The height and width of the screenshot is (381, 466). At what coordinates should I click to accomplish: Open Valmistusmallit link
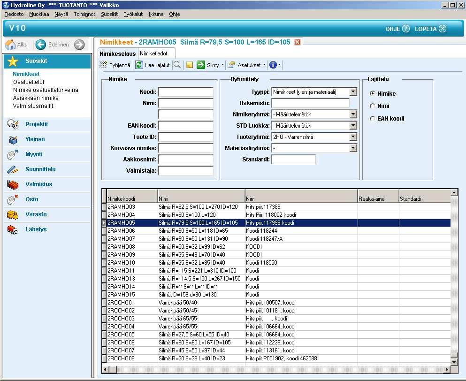tap(33, 106)
